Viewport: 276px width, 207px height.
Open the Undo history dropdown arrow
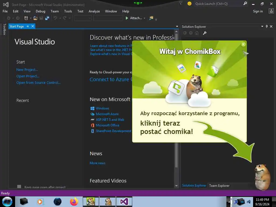(60, 18)
